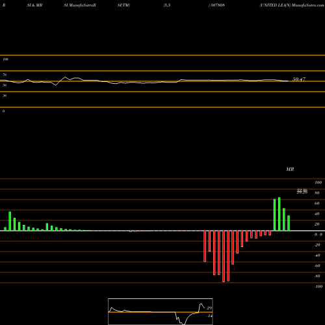Viewport: 325px width, 325px height.
Task: Click the 100 label on the left RSI axis
Action: tap(5, 59)
